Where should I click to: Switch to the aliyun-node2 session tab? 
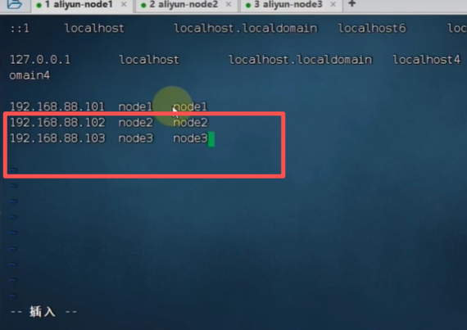(x=187, y=5)
